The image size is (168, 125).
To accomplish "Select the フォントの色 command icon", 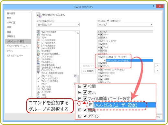I will (38, 86).
